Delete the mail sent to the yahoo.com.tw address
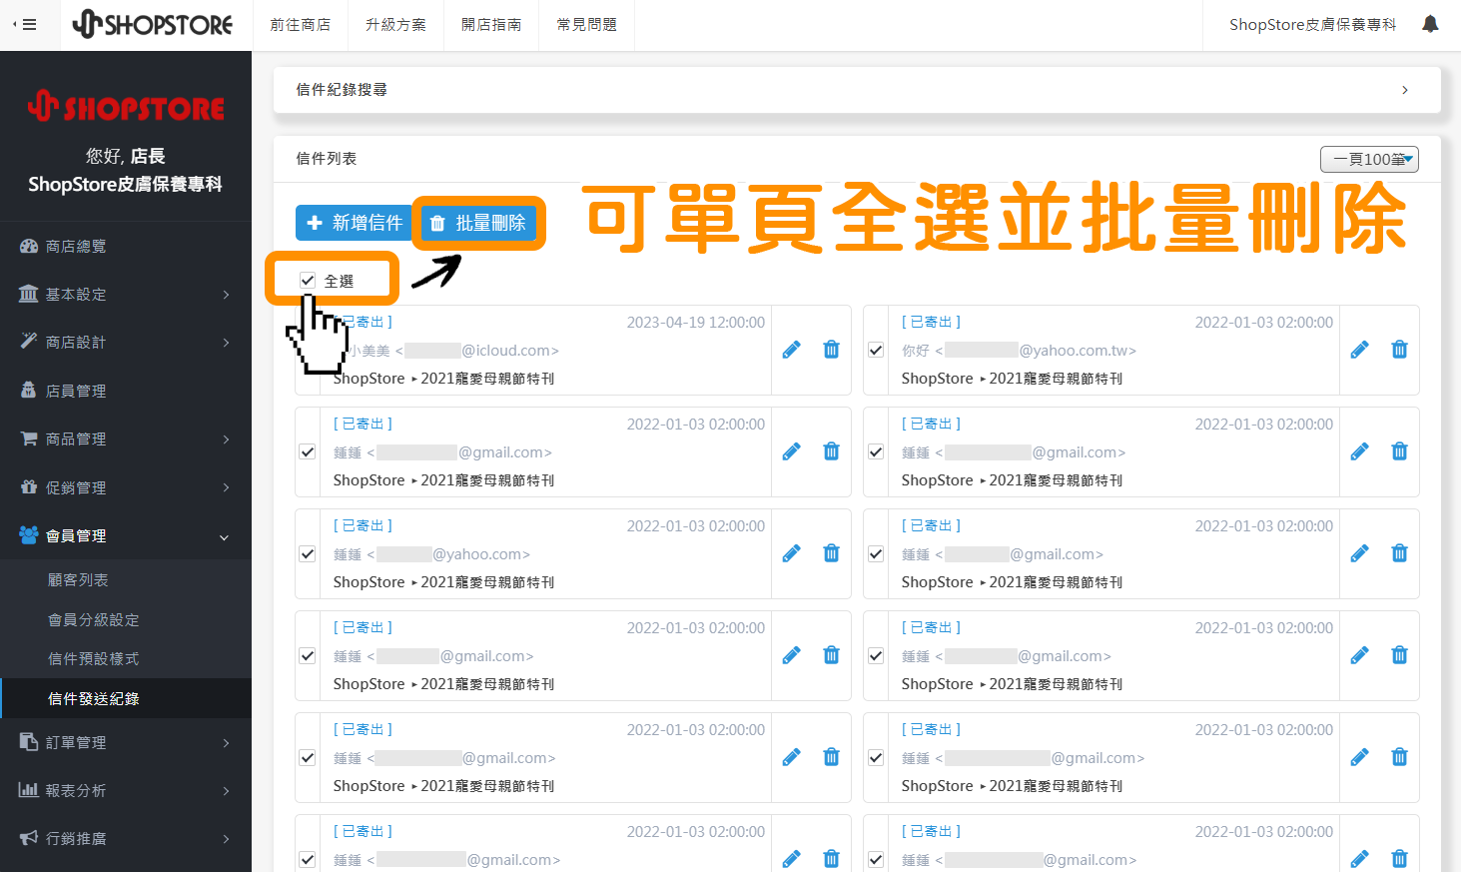Viewport: 1461px width, 872px height. pyautogui.click(x=1399, y=350)
